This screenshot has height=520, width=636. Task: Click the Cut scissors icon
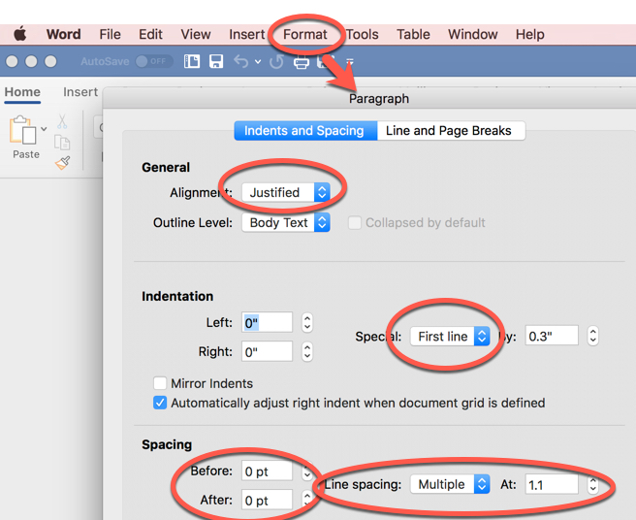tap(62, 121)
